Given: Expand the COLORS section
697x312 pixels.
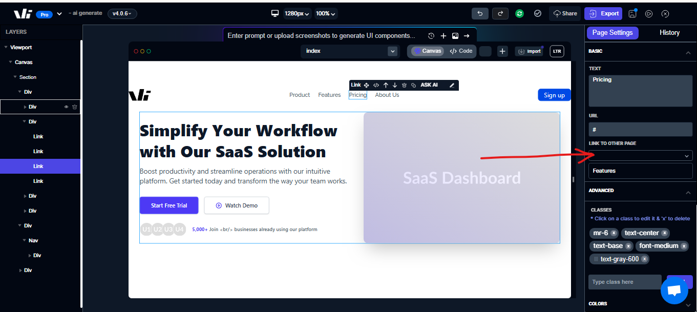Looking at the screenshot, I should (x=687, y=305).
